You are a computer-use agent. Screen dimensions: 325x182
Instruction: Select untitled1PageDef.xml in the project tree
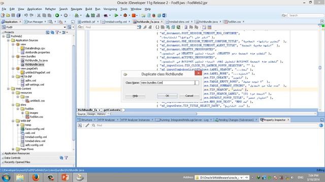[37, 73]
